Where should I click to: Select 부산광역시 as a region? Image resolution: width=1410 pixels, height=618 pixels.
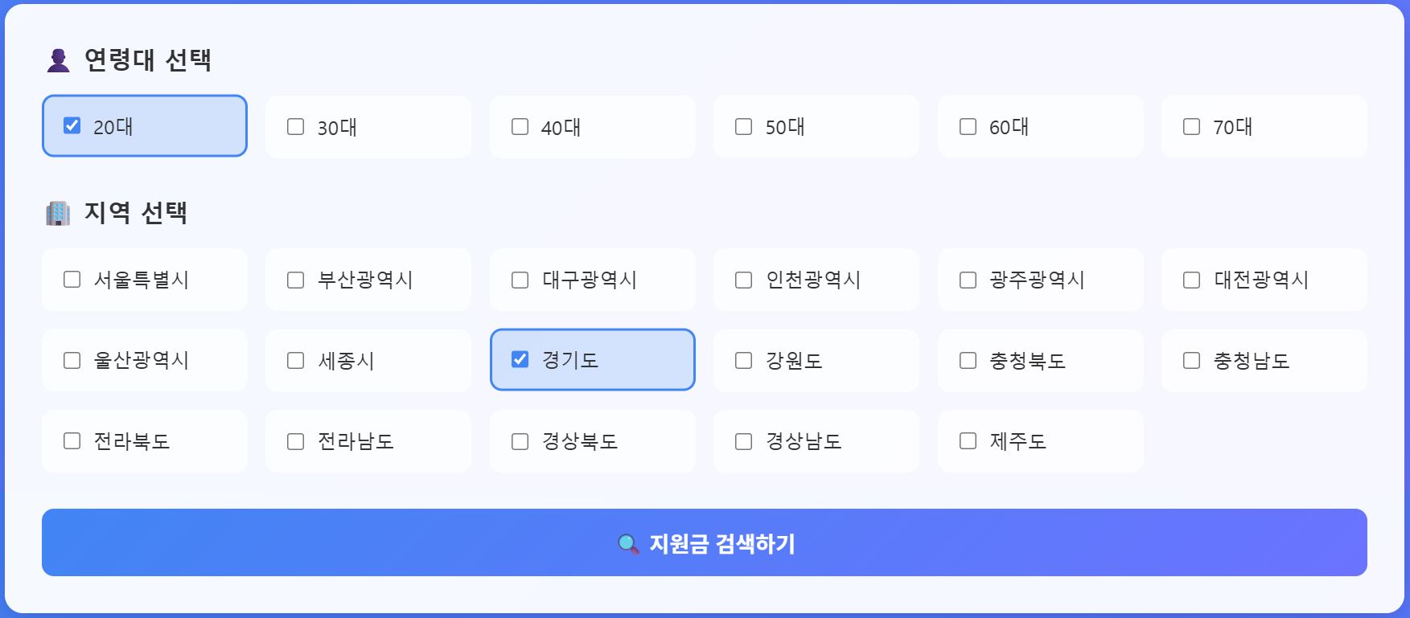click(x=295, y=280)
